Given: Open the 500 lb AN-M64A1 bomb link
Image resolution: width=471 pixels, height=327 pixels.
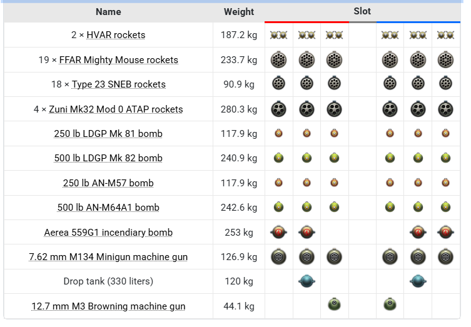Looking at the screenshot, I should [x=108, y=208].
